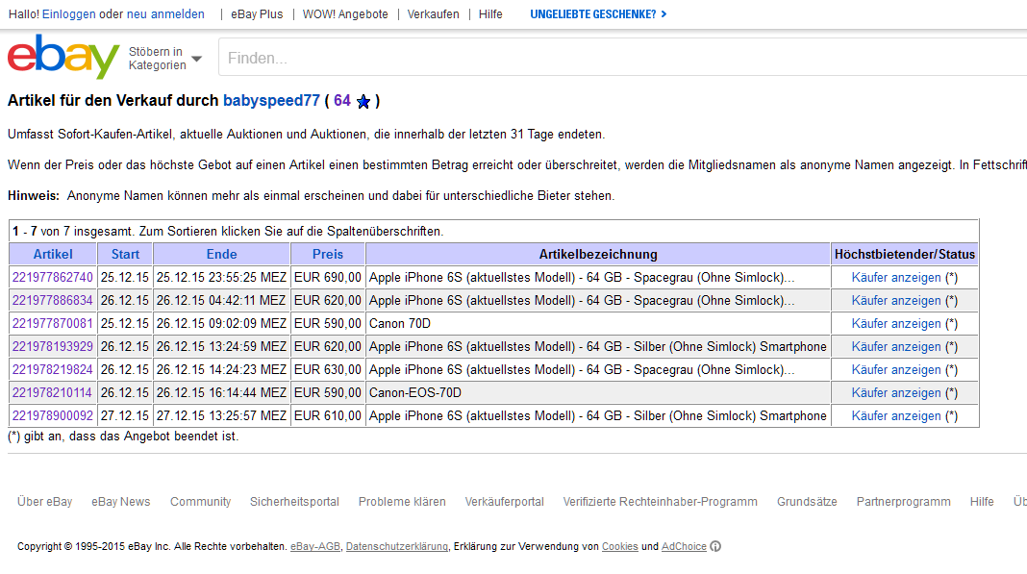Image resolution: width=1027 pixels, height=574 pixels.
Task: Click the eBay logo
Action: tap(63, 57)
